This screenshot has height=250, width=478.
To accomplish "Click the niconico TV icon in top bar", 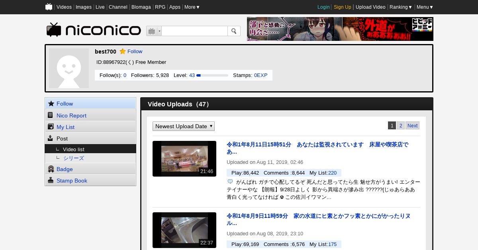I will click(x=49, y=7).
